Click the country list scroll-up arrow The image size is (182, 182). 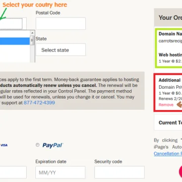coord(32,33)
